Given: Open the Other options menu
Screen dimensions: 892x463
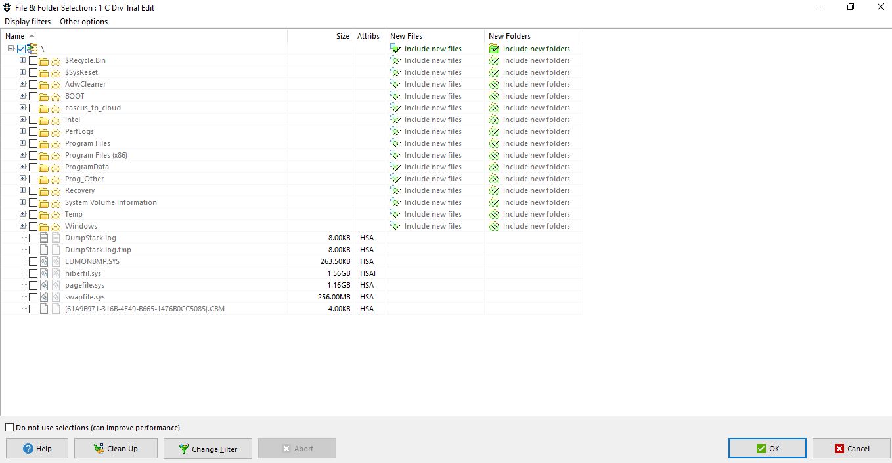Looking at the screenshot, I should (83, 22).
